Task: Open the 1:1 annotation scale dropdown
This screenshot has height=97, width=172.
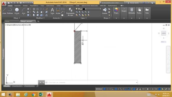Action: [144, 89]
